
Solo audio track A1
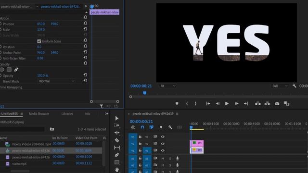tap(170, 158)
